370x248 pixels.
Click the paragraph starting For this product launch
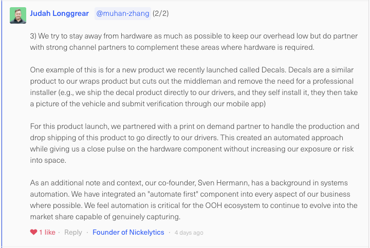pos(194,143)
